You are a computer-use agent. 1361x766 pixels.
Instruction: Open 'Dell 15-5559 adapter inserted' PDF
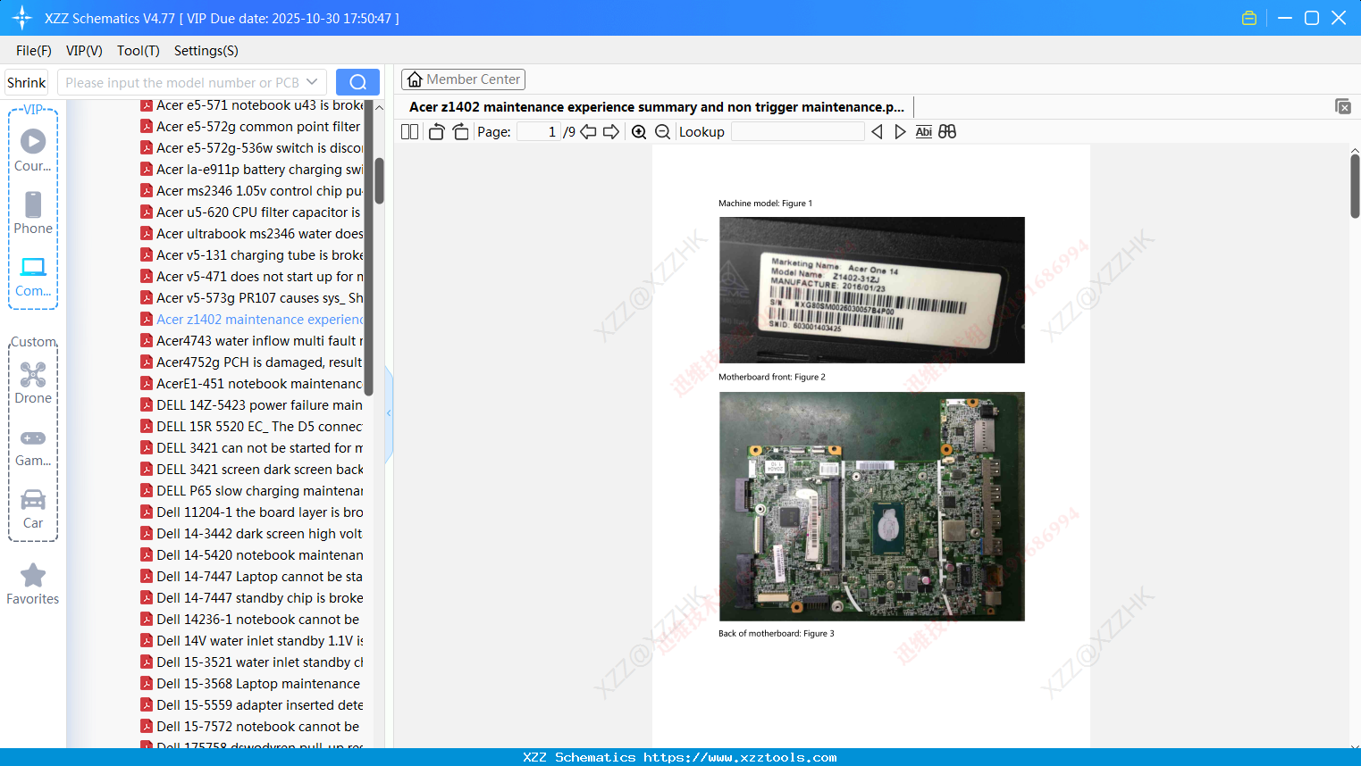pyautogui.click(x=252, y=705)
